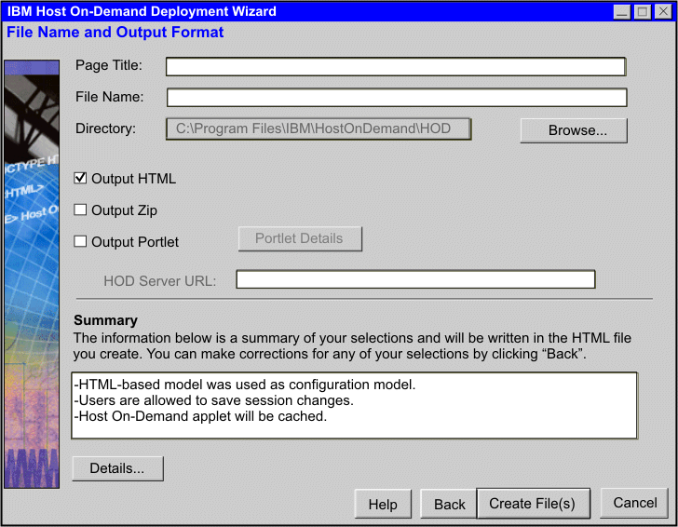Click the HOD Server URL field
The image size is (678, 527).
415,279
